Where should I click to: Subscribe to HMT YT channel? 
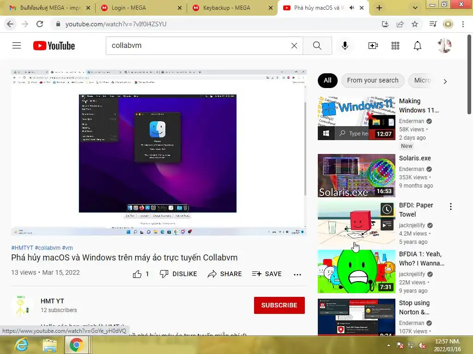click(x=279, y=305)
